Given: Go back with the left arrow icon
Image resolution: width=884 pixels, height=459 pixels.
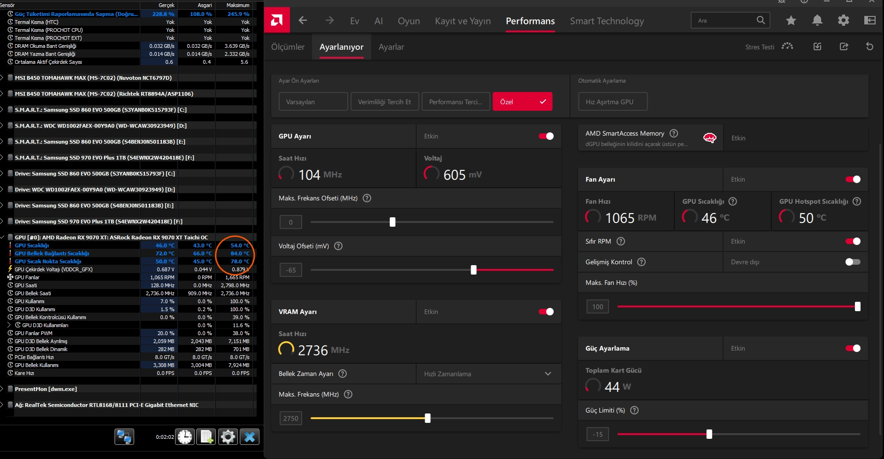Looking at the screenshot, I should pos(303,20).
